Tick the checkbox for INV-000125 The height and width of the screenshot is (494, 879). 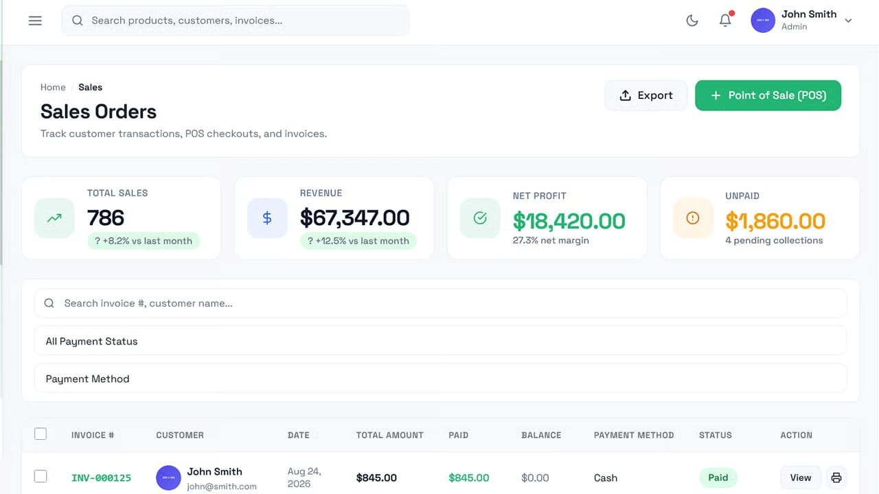pyautogui.click(x=41, y=476)
